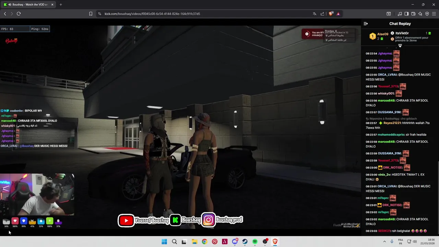Screen dimensions: 439x247
Task: Click the Chat Replay heading
Action: click(400, 24)
